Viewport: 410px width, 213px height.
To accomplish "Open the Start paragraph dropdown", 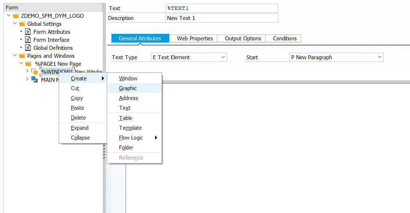I will click(x=380, y=57).
